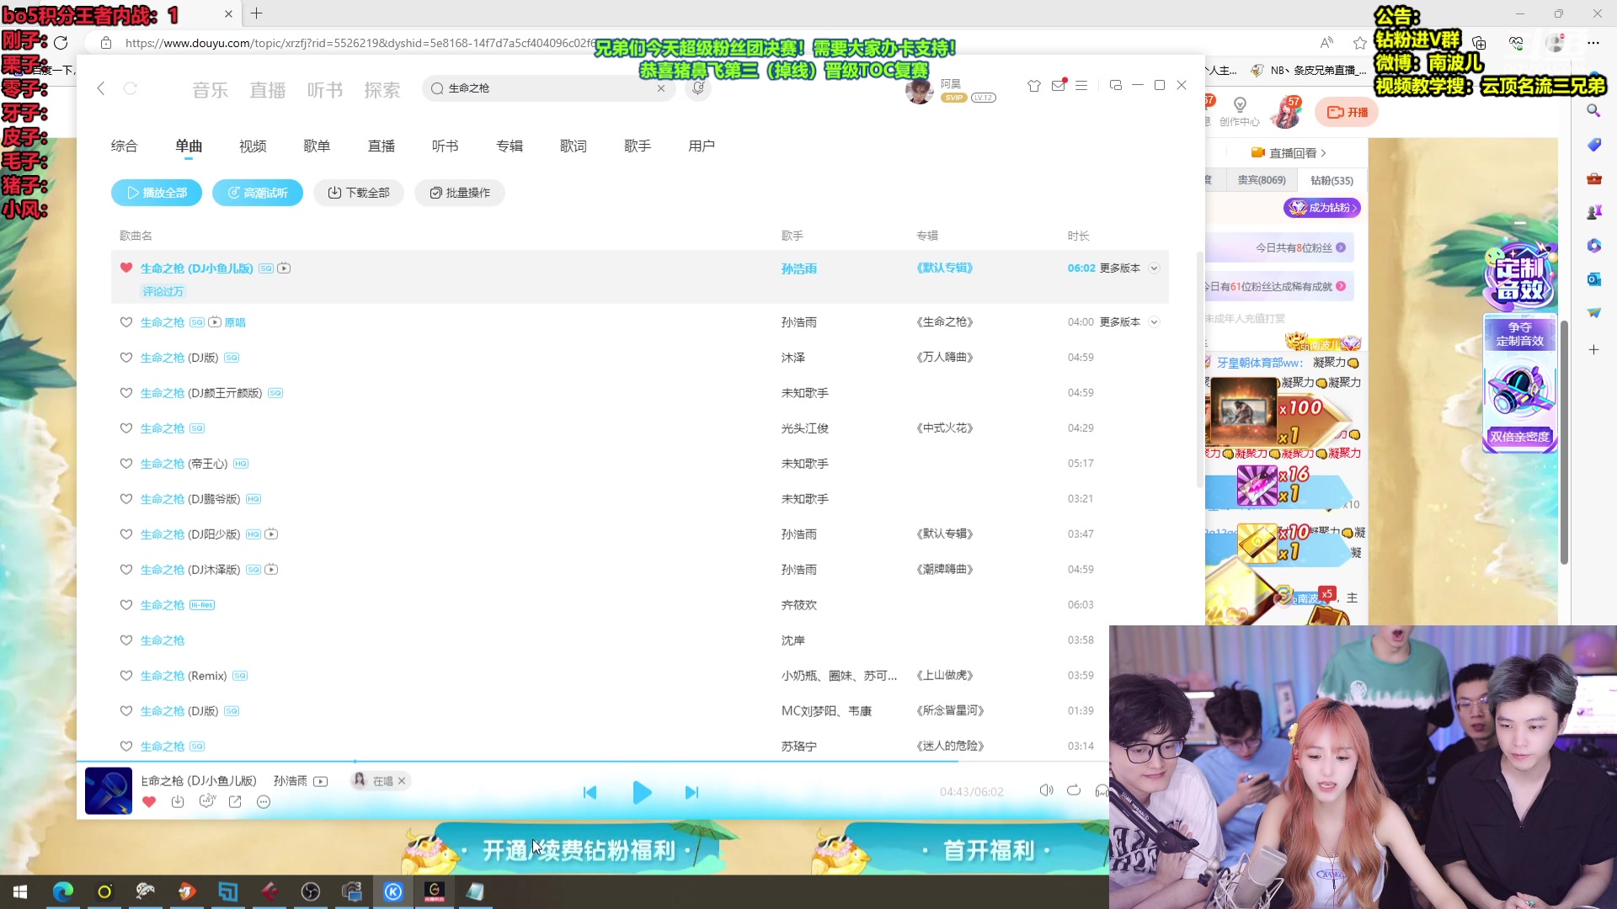Like 生命之枪 by 沈岸
Screen dimensions: 1617x909
pyautogui.click(x=126, y=641)
